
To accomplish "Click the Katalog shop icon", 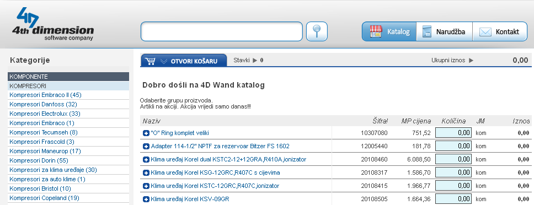I will coord(376,31).
